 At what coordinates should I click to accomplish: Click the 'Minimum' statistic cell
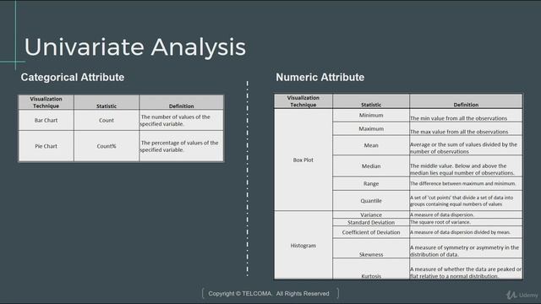click(x=371, y=115)
